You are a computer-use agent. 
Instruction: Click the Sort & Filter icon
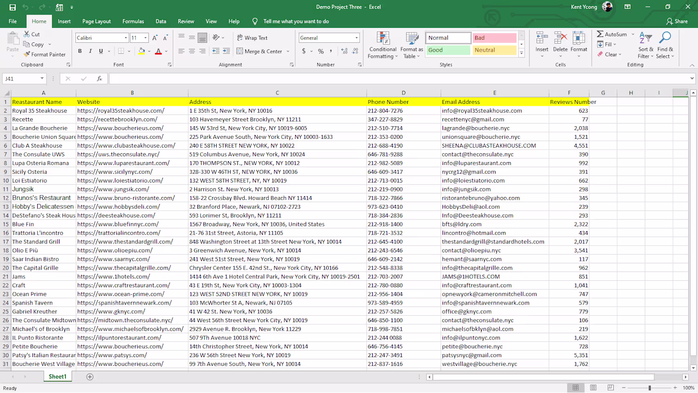click(x=645, y=38)
